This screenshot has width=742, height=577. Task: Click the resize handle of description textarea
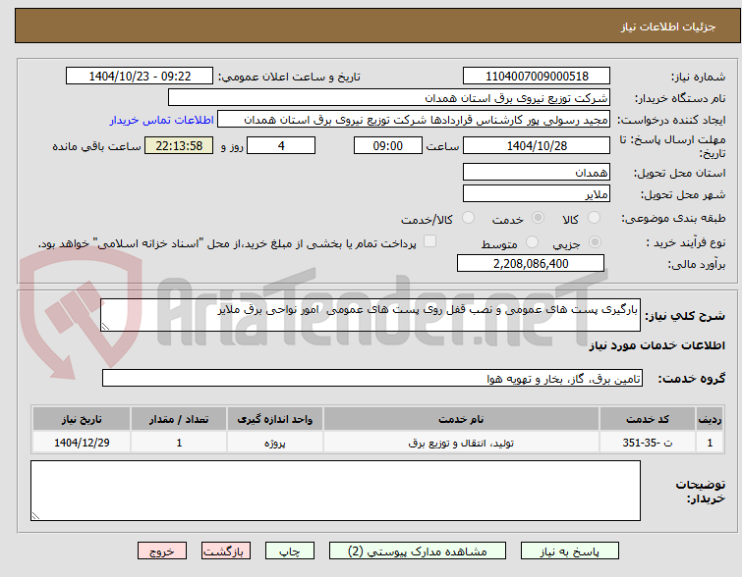pos(105,327)
